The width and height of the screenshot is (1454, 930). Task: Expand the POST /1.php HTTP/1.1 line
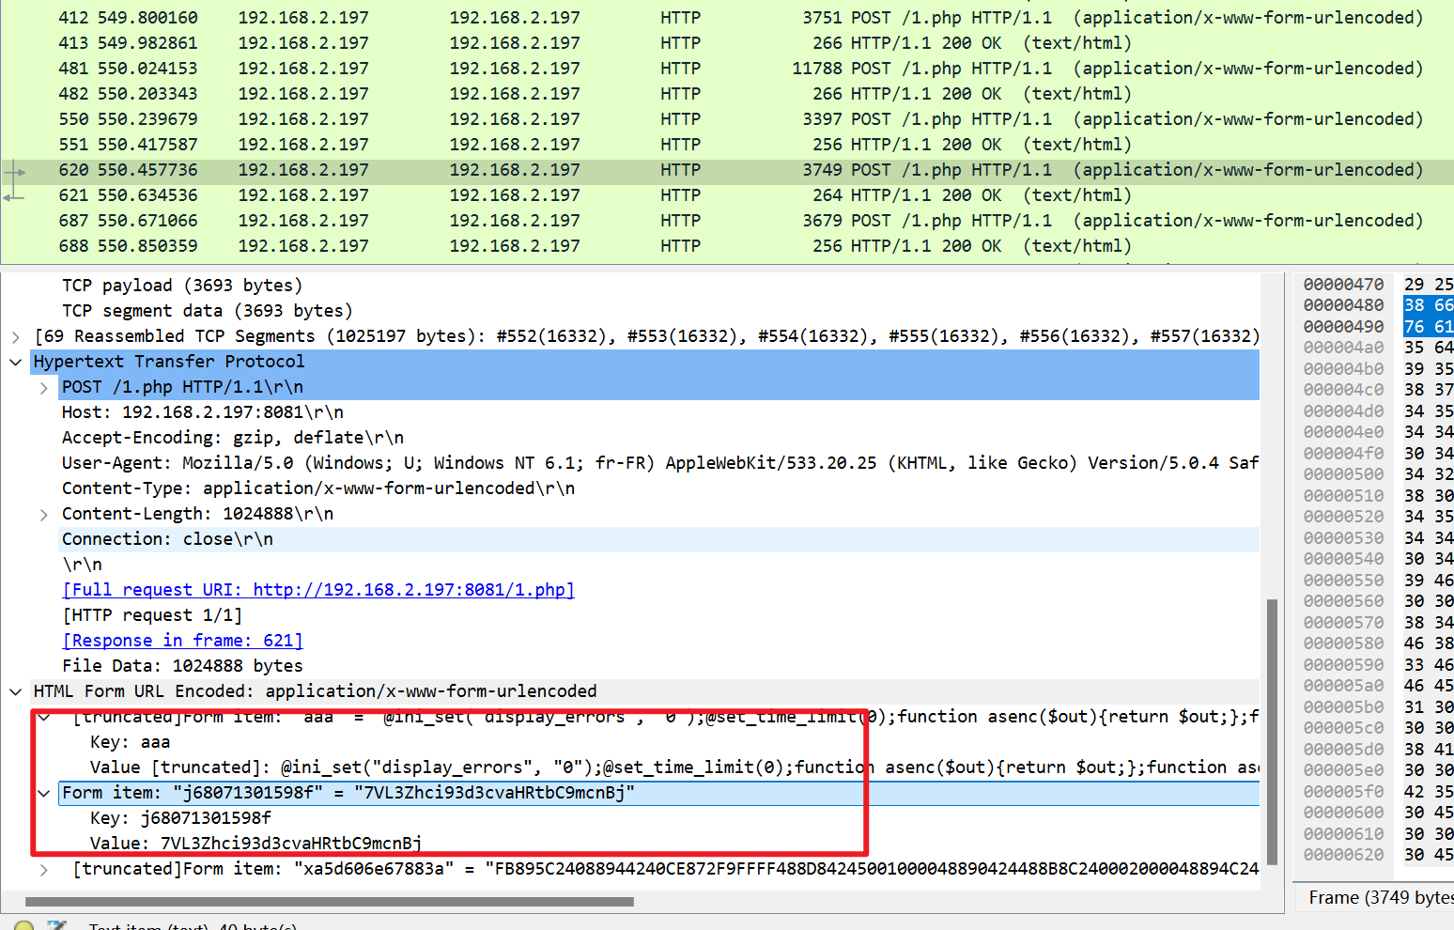[44, 387]
